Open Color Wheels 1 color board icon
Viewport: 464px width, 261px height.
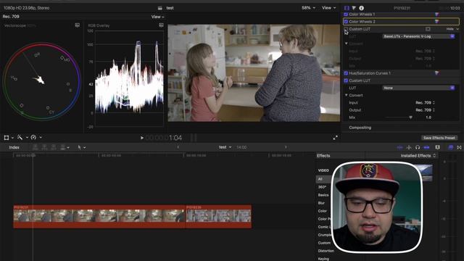coord(436,14)
